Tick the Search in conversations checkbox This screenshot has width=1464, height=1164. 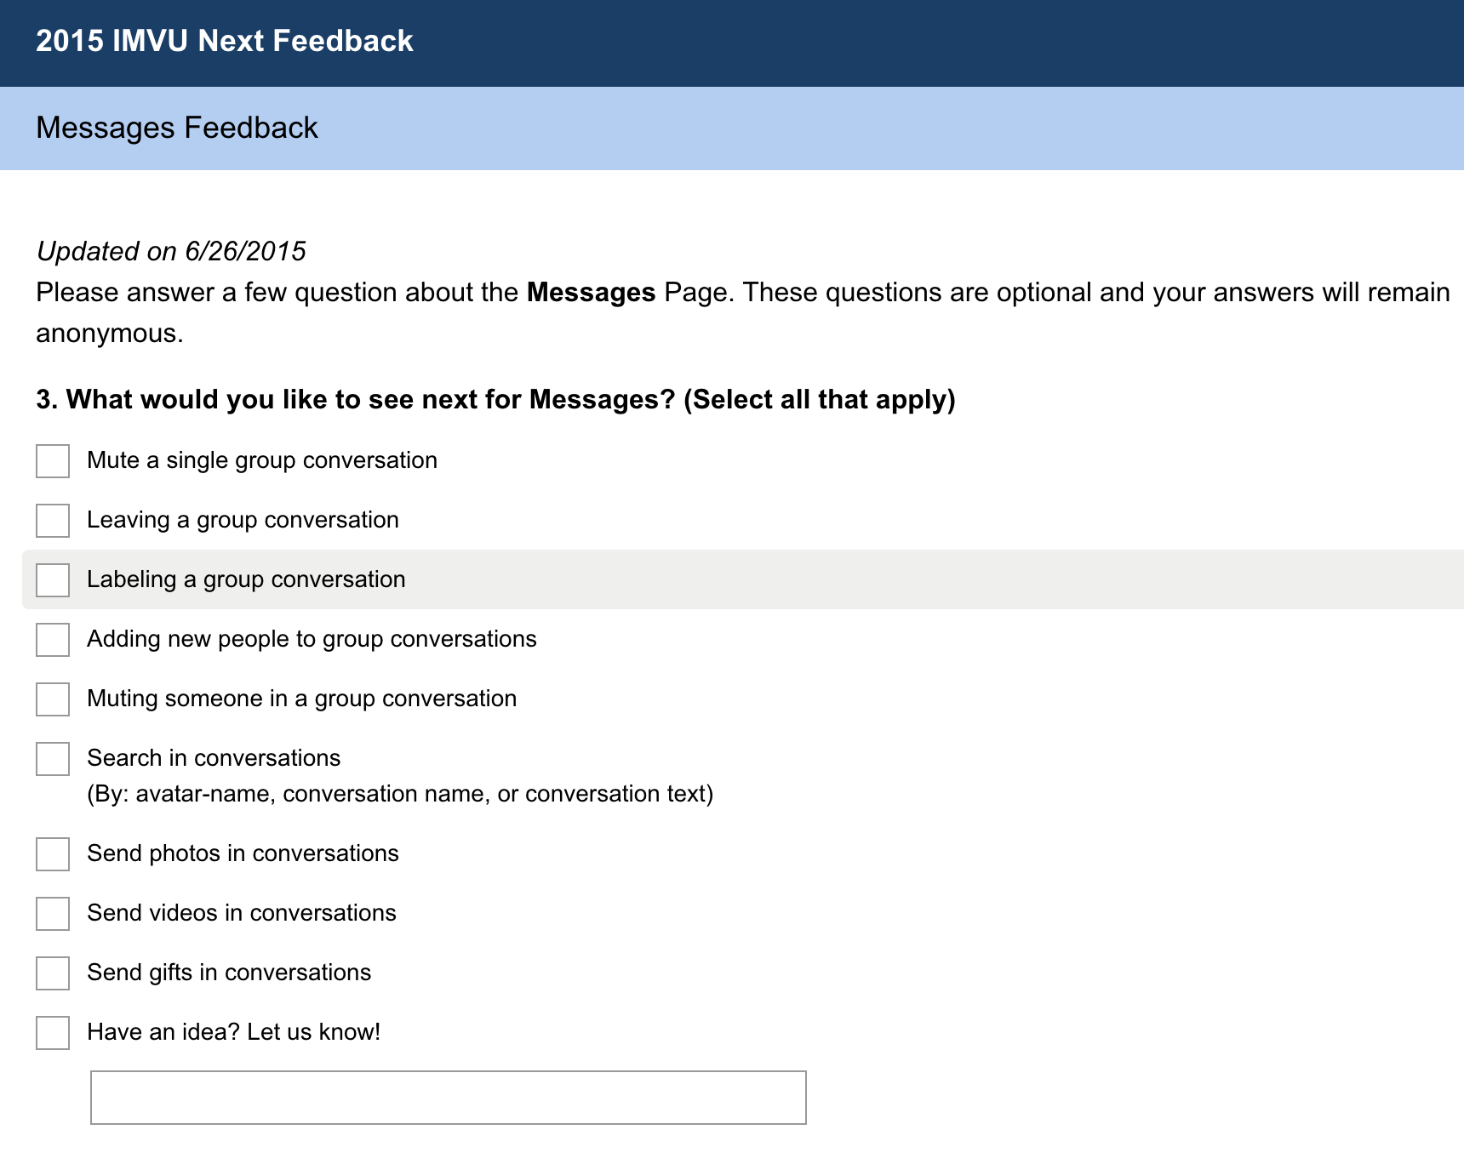coord(53,759)
